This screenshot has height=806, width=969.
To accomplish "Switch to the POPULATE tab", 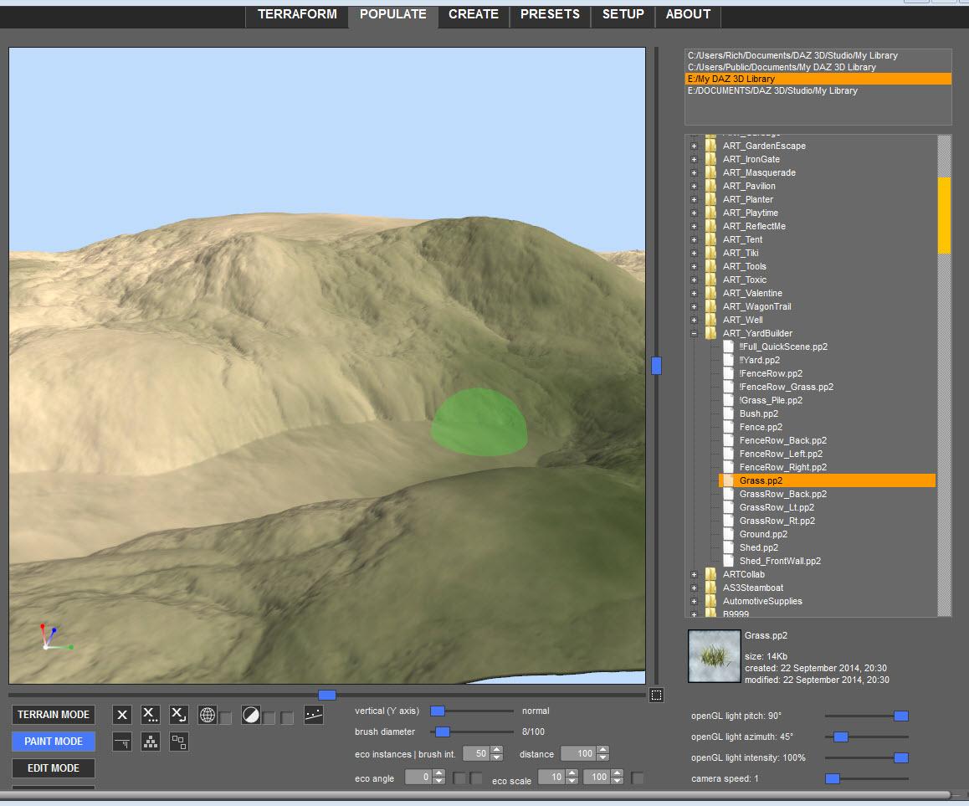I will click(393, 14).
